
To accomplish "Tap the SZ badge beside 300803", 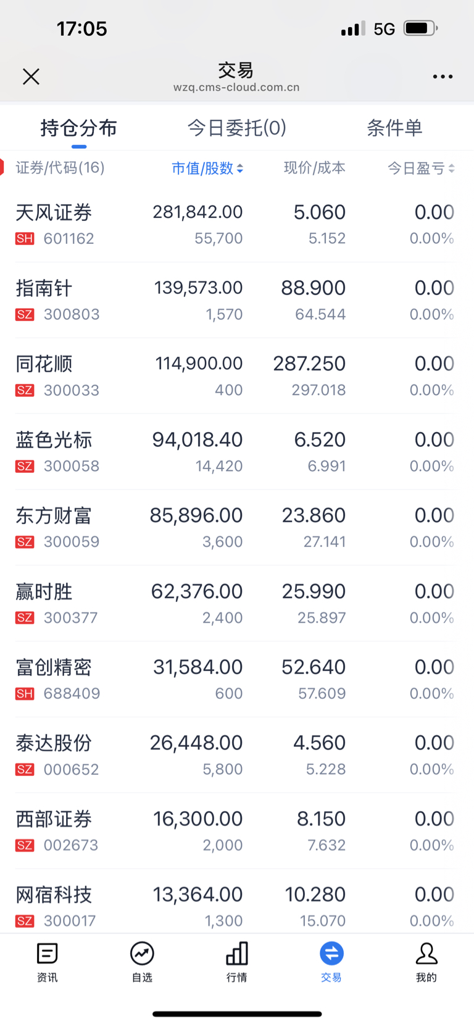I will 25,315.
